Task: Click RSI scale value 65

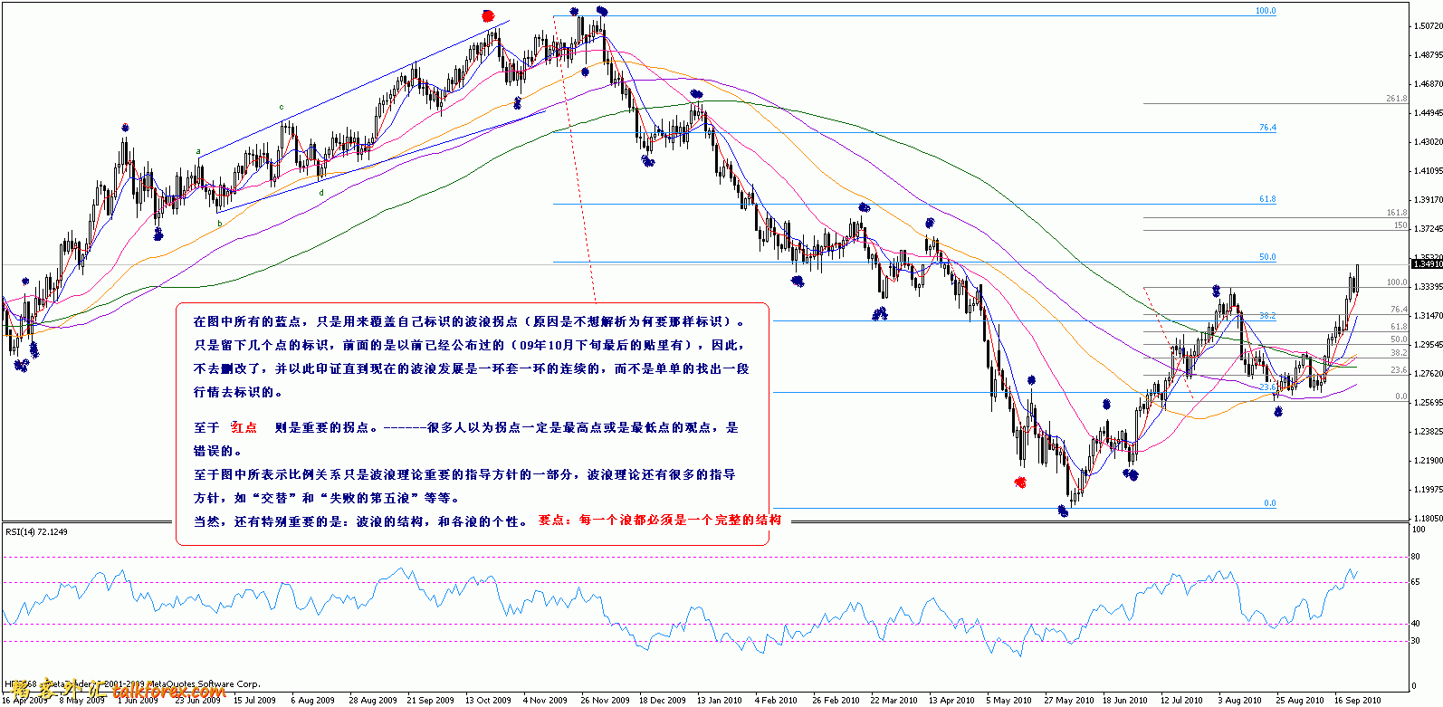Action: 1416,582
